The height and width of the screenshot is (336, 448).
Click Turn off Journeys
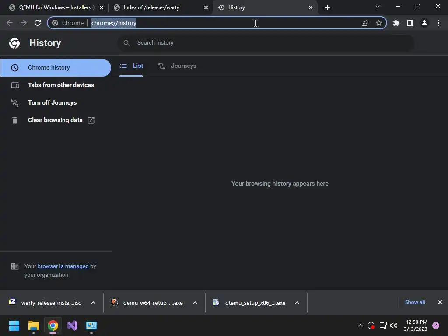point(56,102)
